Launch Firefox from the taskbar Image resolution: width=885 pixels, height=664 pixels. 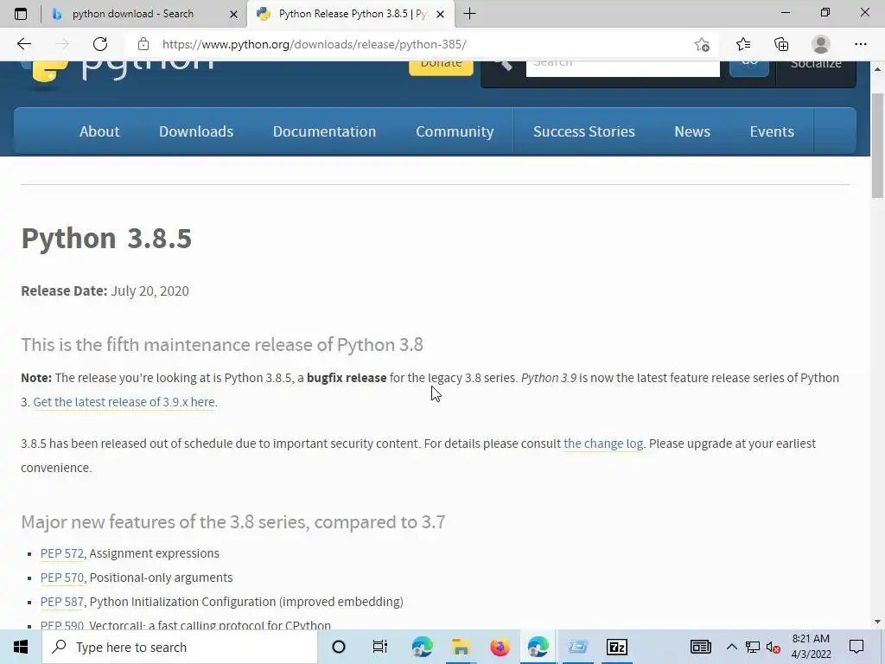point(500,647)
